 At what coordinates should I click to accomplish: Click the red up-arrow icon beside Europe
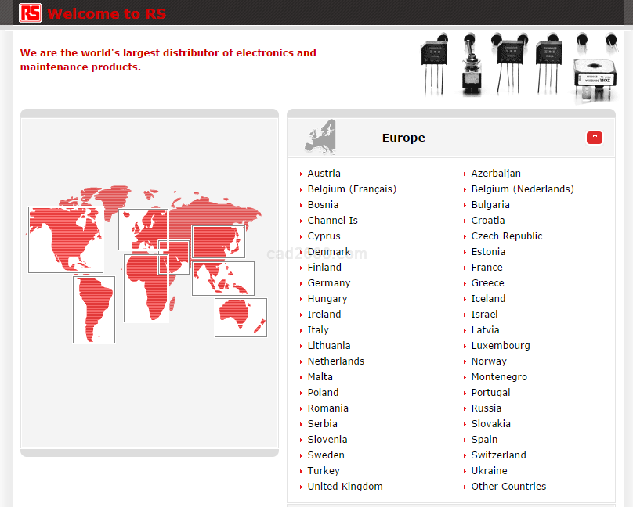tap(594, 138)
